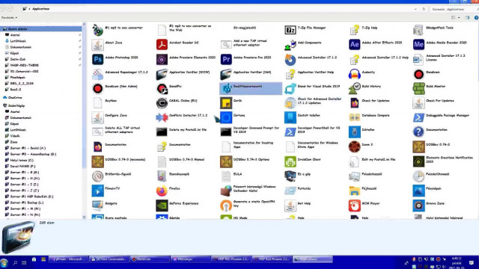The height and width of the screenshot is (269, 479).
Task: Click the navigation pane scrollbar up arrow
Action: pos(84,24)
